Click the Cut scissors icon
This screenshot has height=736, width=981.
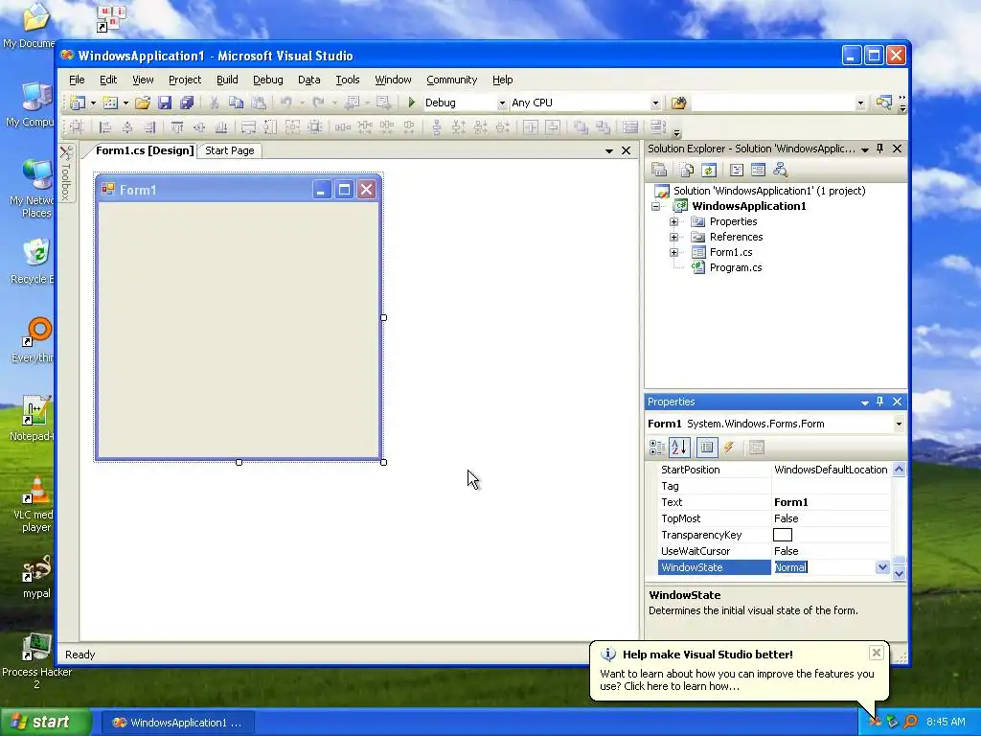(214, 103)
